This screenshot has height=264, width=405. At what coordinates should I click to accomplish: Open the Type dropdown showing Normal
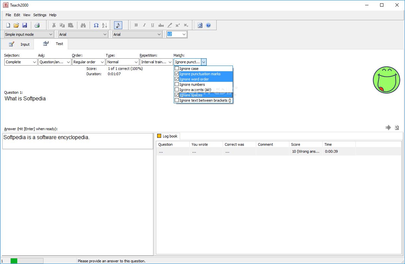pyautogui.click(x=123, y=62)
